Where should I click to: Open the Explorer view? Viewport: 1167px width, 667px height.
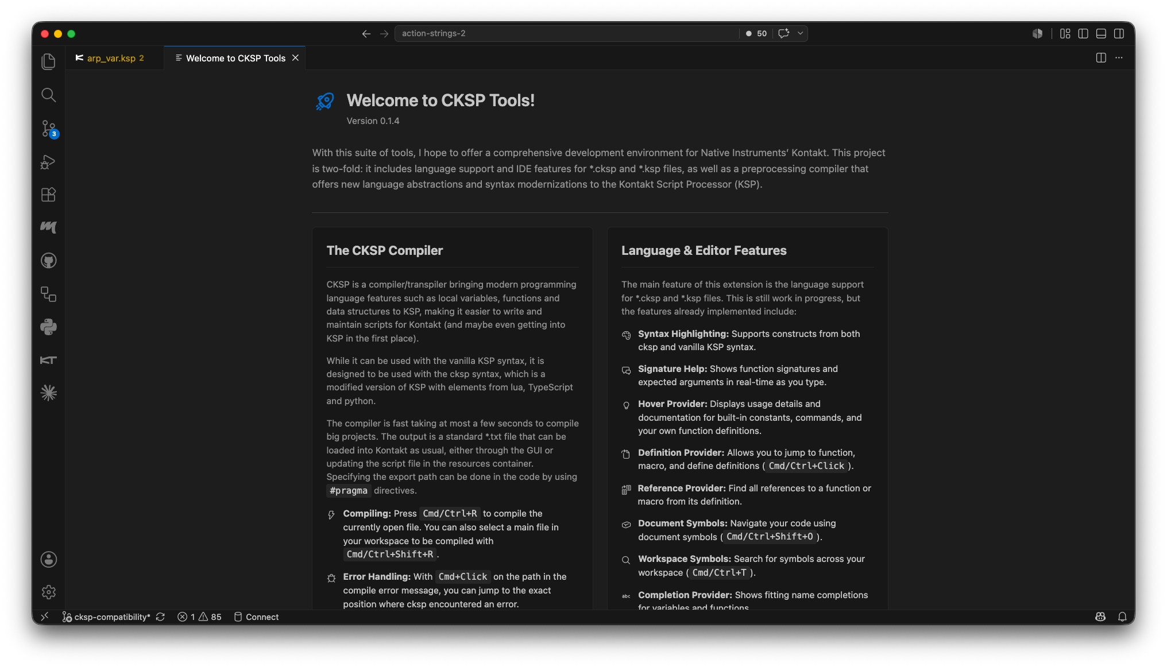tap(49, 61)
